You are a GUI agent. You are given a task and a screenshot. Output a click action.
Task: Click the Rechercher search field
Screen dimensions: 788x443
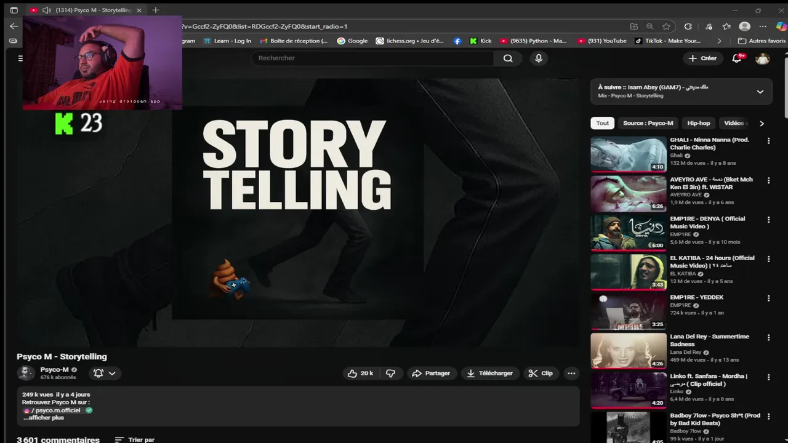pos(372,58)
